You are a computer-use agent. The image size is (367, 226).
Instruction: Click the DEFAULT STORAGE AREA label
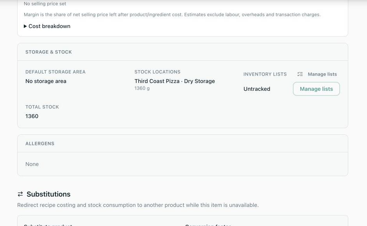55,72
